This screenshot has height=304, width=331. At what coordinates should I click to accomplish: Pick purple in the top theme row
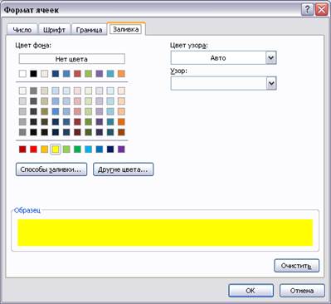(100, 74)
